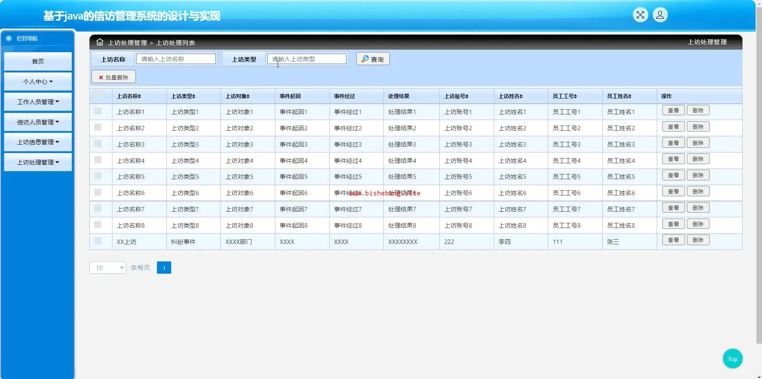Viewport: 762px width, 379px height.
Task: Expand the 个人中心 sidebar menu
Action: click(38, 81)
